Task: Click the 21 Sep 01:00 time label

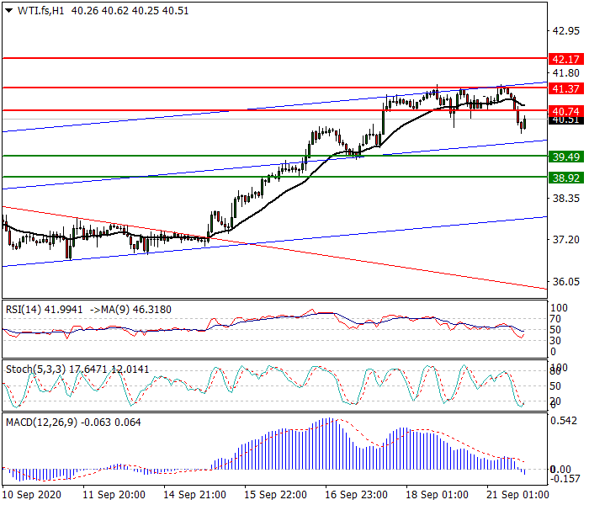Action: pyautogui.click(x=517, y=495)
